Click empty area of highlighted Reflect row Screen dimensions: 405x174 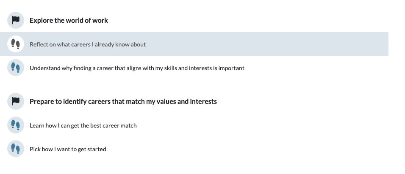click(x=275, y=44)
